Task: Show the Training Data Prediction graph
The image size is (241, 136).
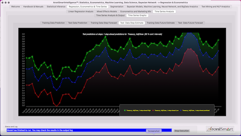Action: (x=53, y=23)
